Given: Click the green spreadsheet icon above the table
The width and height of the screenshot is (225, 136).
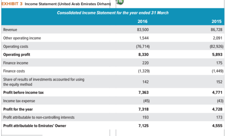Looking at the screenshot, I should point(120,2).
